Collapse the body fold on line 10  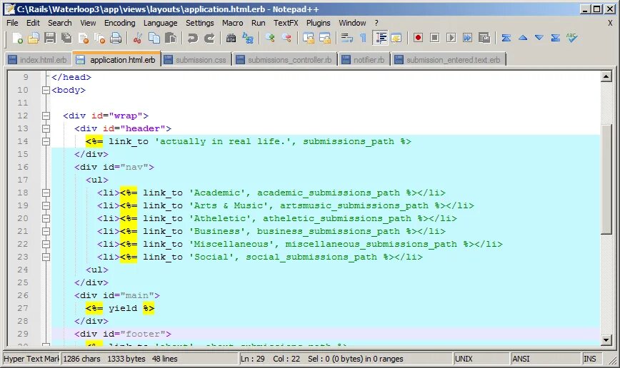(46, 90)
